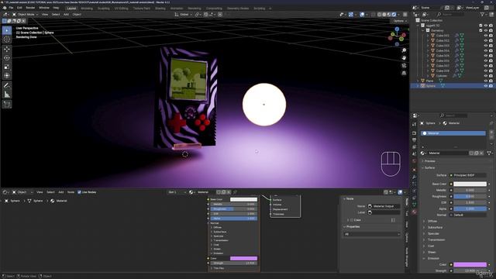Open the Output properties tab
496x279 pixels.
coord(415,139)
